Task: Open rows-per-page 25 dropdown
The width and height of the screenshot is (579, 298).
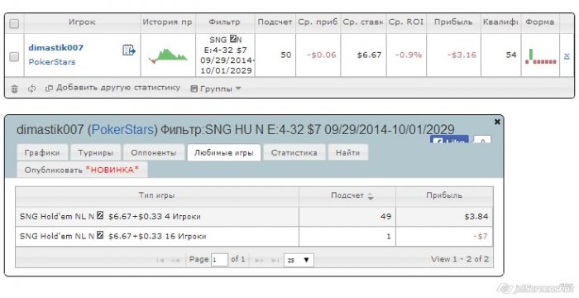Action: click(299, 260)
